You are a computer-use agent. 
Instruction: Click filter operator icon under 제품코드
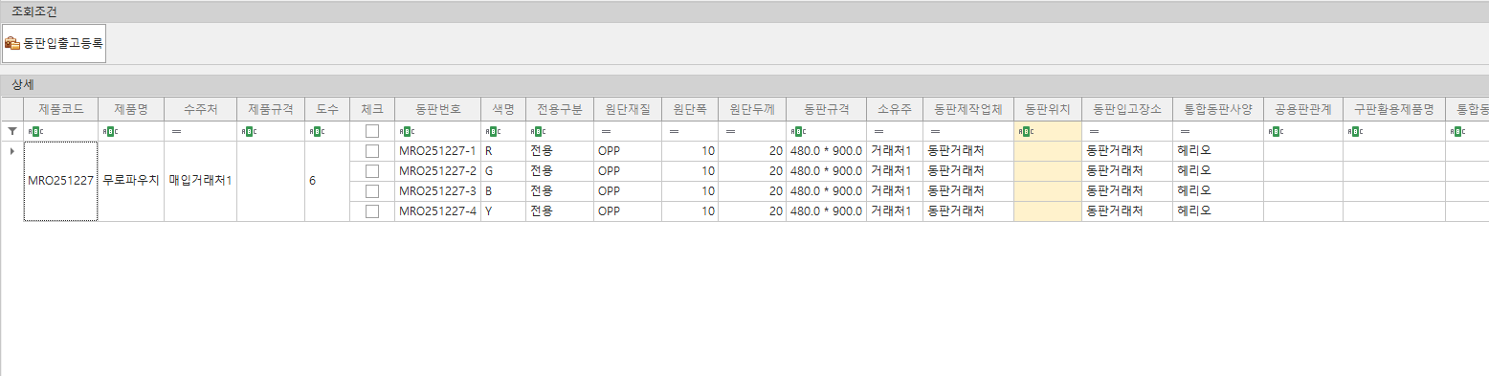coord(34,131)
